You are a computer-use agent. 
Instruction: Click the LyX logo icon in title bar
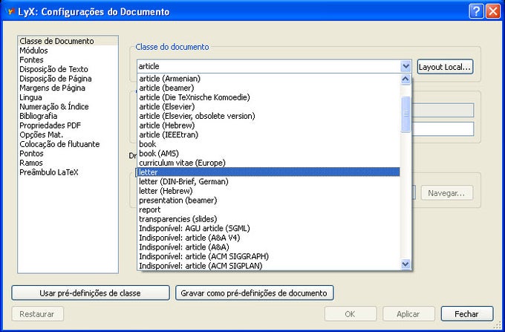9,11
